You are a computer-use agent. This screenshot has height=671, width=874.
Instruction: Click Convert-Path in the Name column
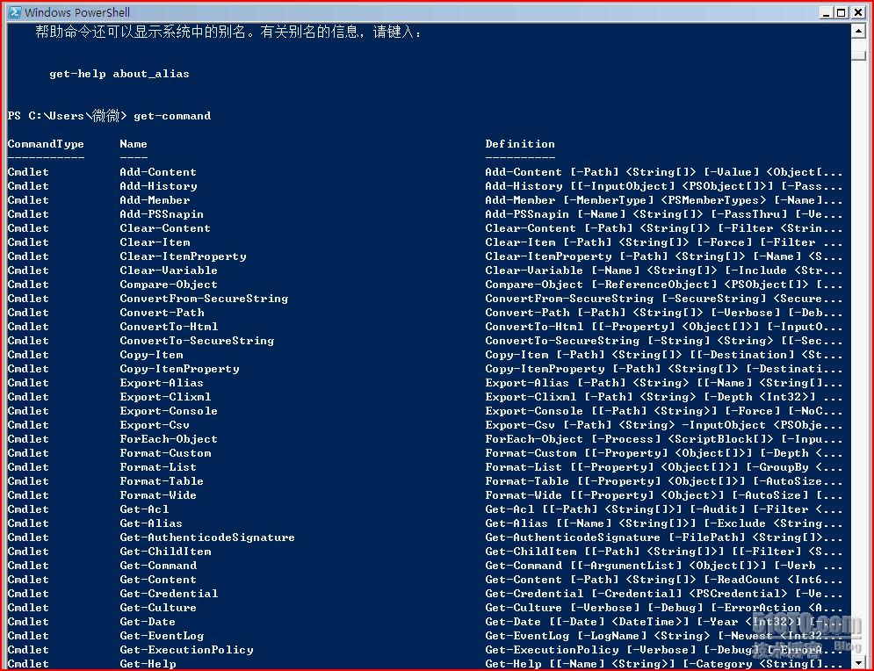(x=162, y=312)
